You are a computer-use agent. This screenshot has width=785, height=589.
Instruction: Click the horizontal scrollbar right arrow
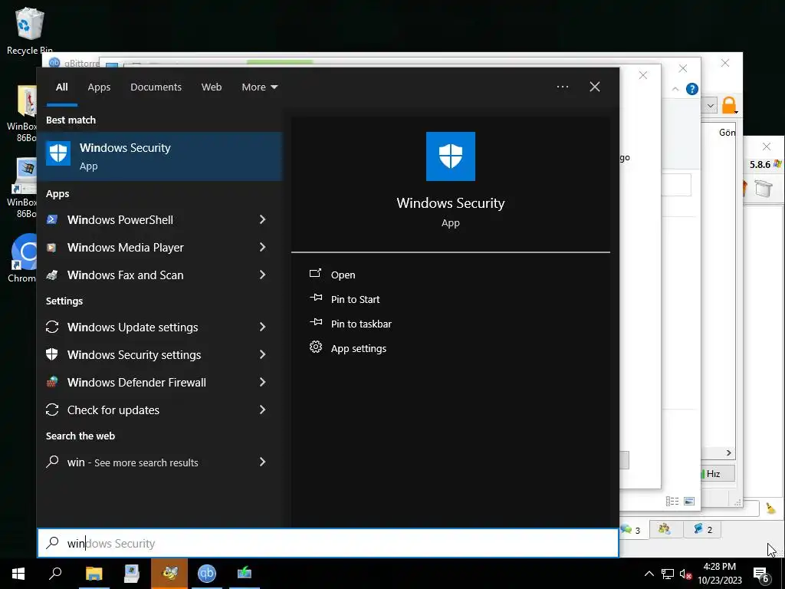[x=728, y=452]
